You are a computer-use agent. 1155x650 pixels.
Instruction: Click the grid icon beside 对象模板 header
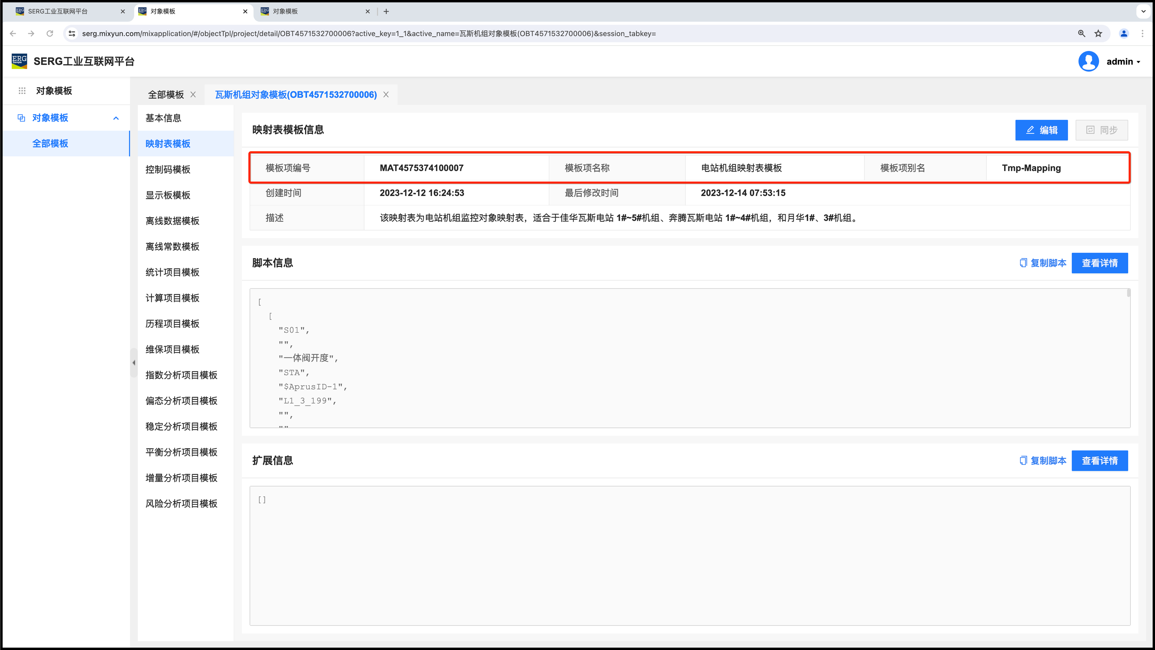tap(22, 91)
